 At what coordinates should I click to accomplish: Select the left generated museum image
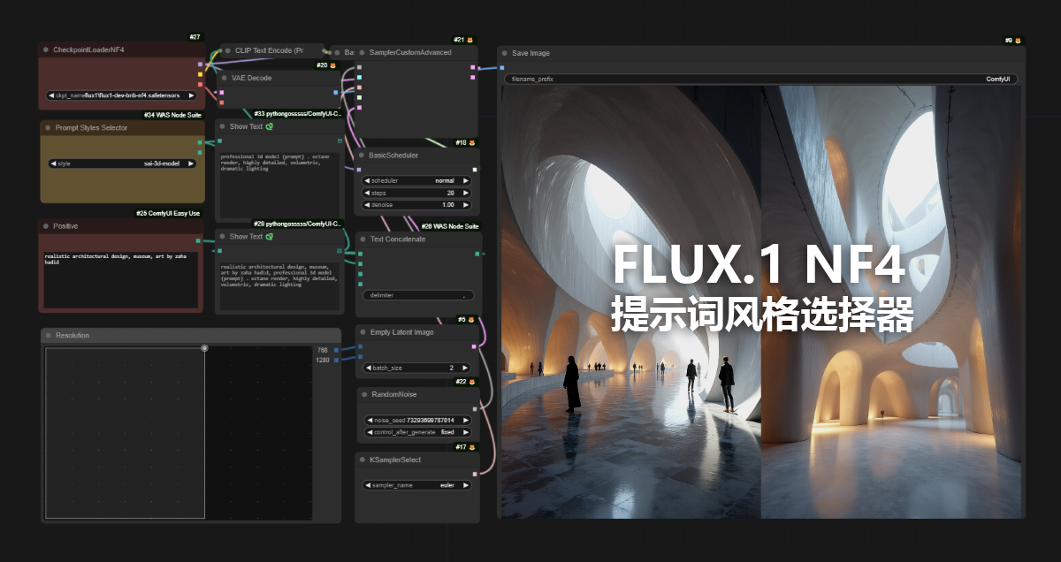click(630, 302)
